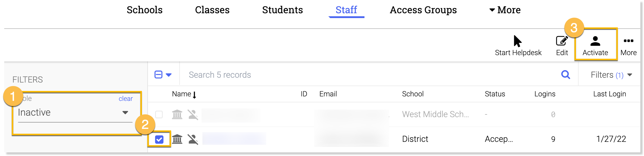Screen dimensions: 644x156
Task: Sort by the Name column header
Action: pos(182,94)
